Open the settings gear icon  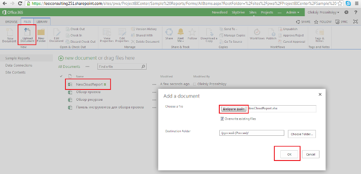(x=346, y=13)
